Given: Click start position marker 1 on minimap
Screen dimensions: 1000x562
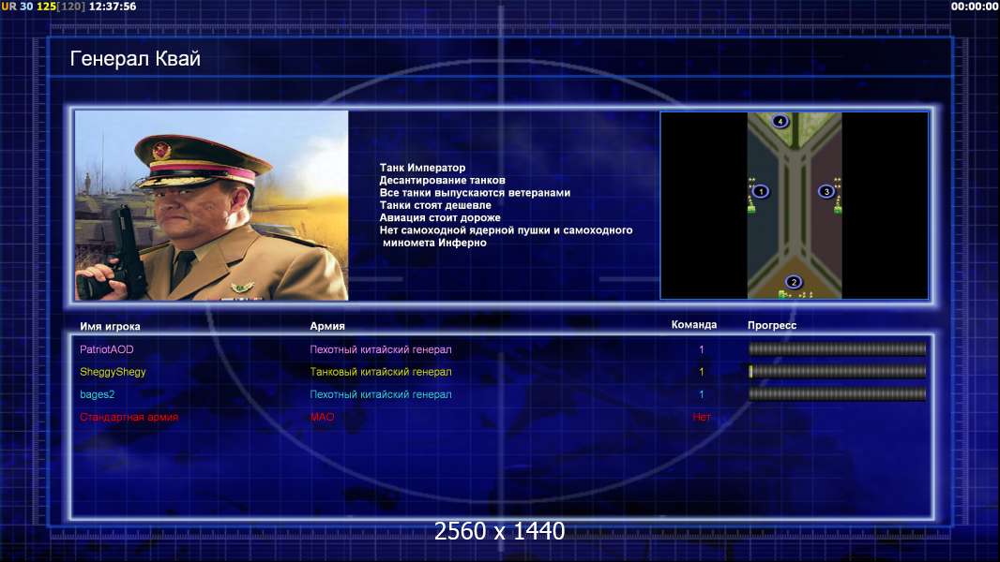Looking at the screenshot, I should (760, 191).
